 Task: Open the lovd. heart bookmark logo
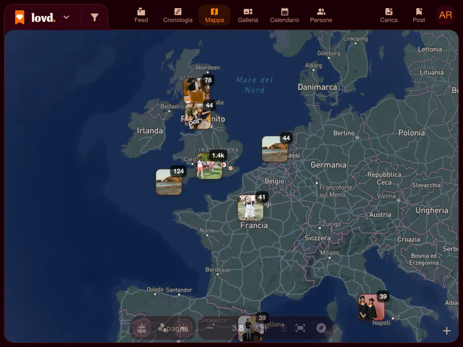(20, 18)
